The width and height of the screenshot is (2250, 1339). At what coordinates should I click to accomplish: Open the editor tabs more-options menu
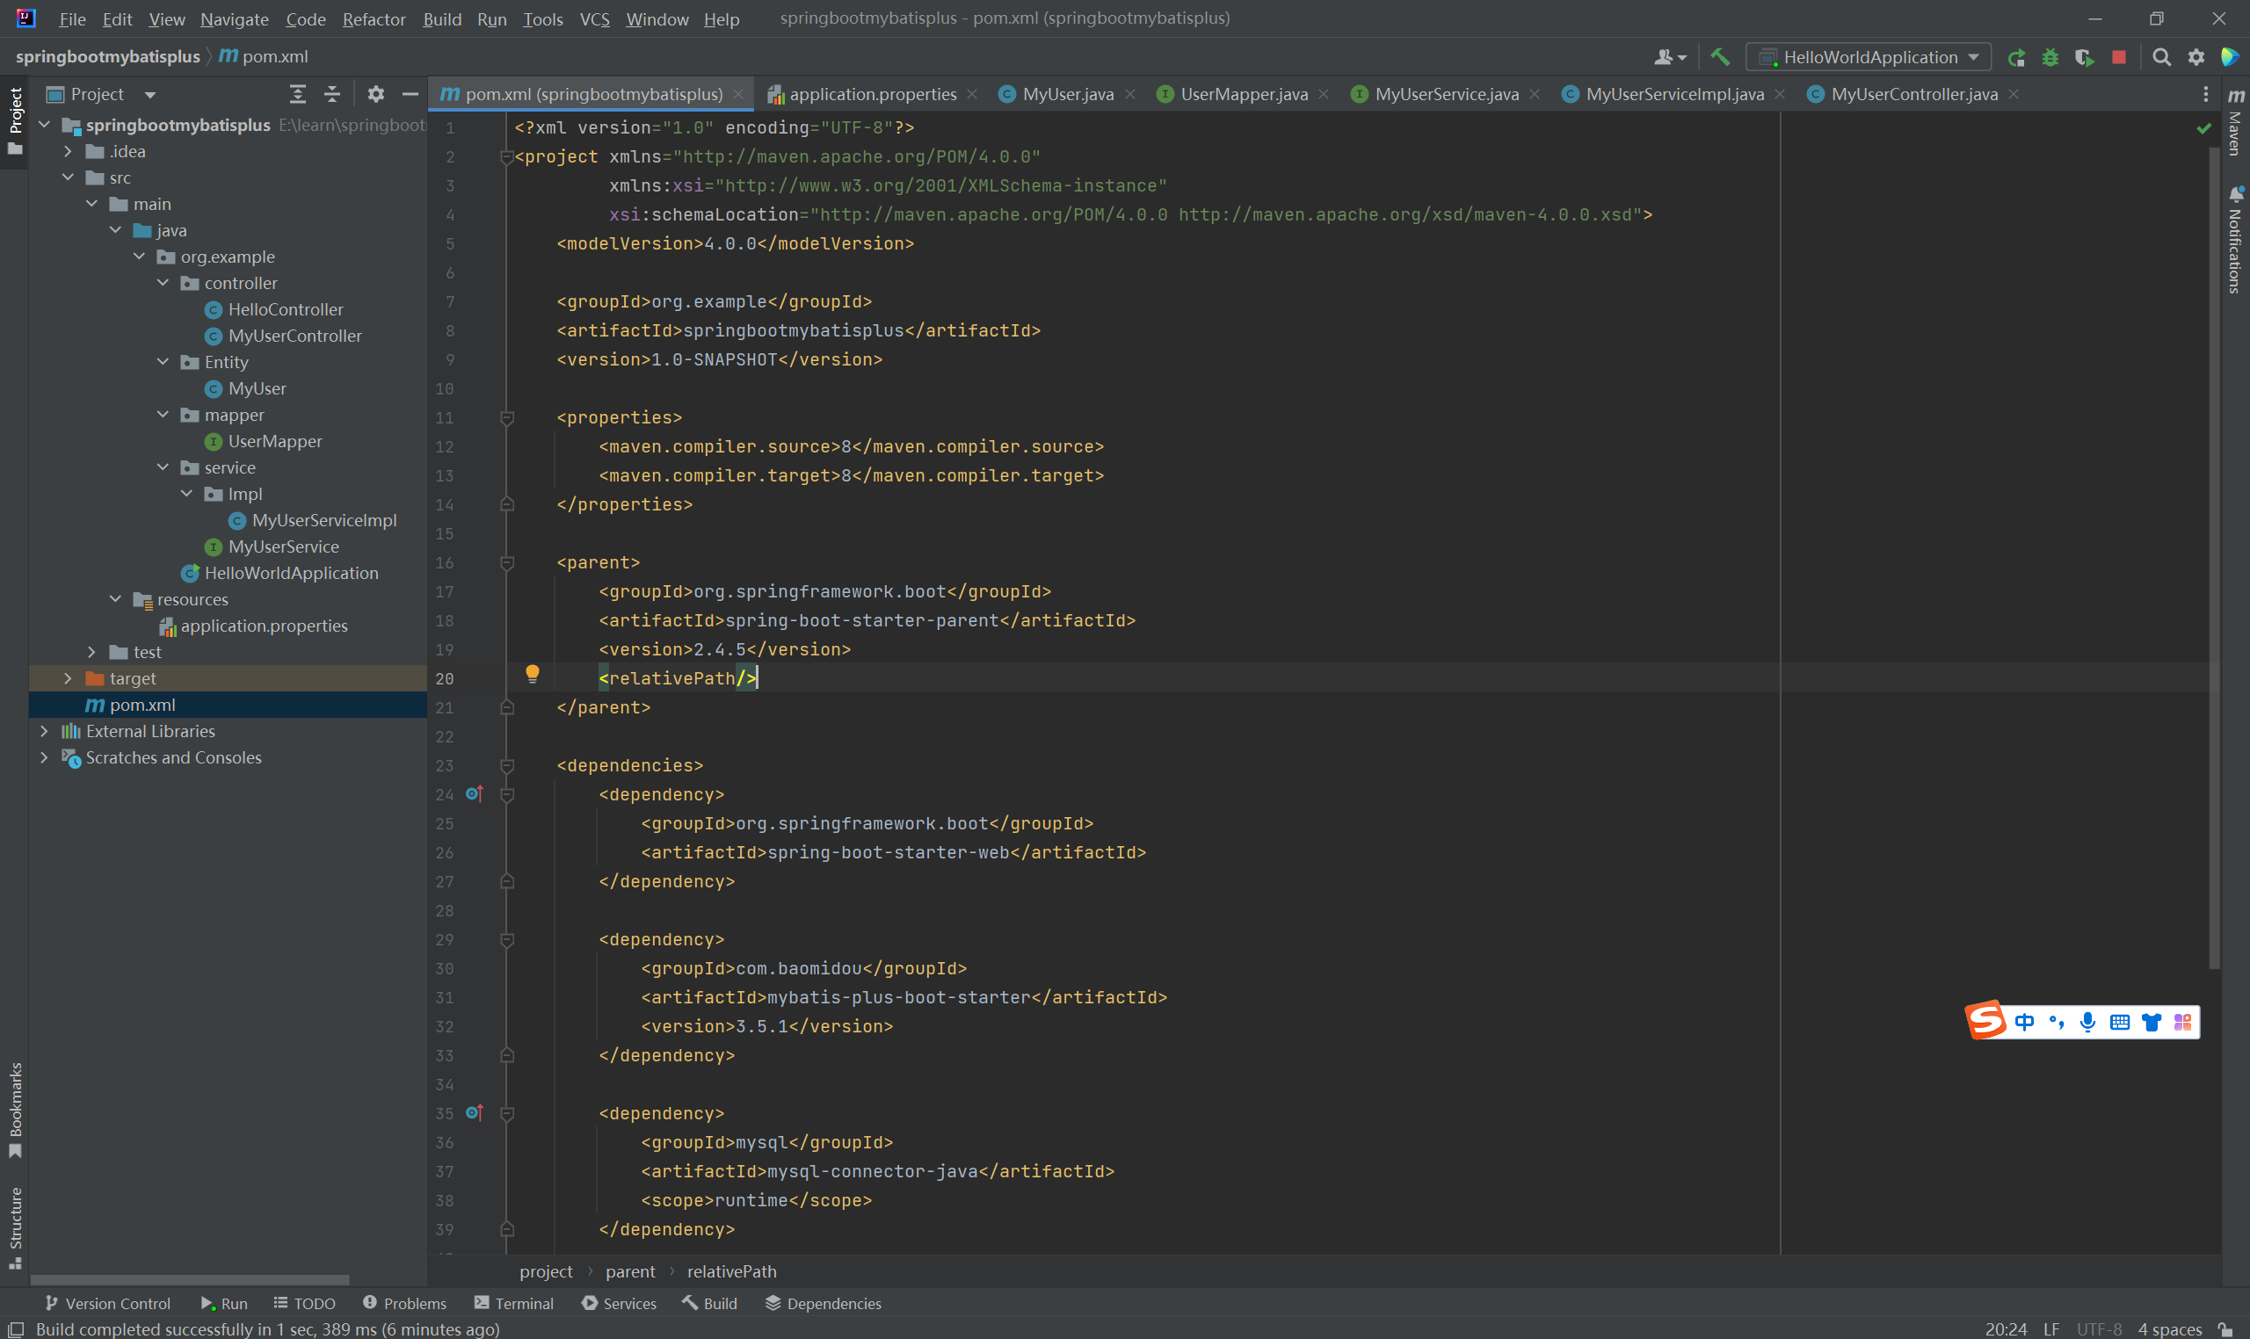pos(2206,94)
